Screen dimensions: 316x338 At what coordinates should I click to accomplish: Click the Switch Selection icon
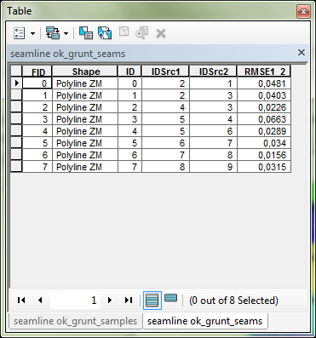point(105,33)
